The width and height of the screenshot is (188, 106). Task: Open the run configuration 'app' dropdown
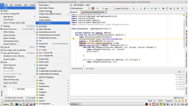point(106,9)
